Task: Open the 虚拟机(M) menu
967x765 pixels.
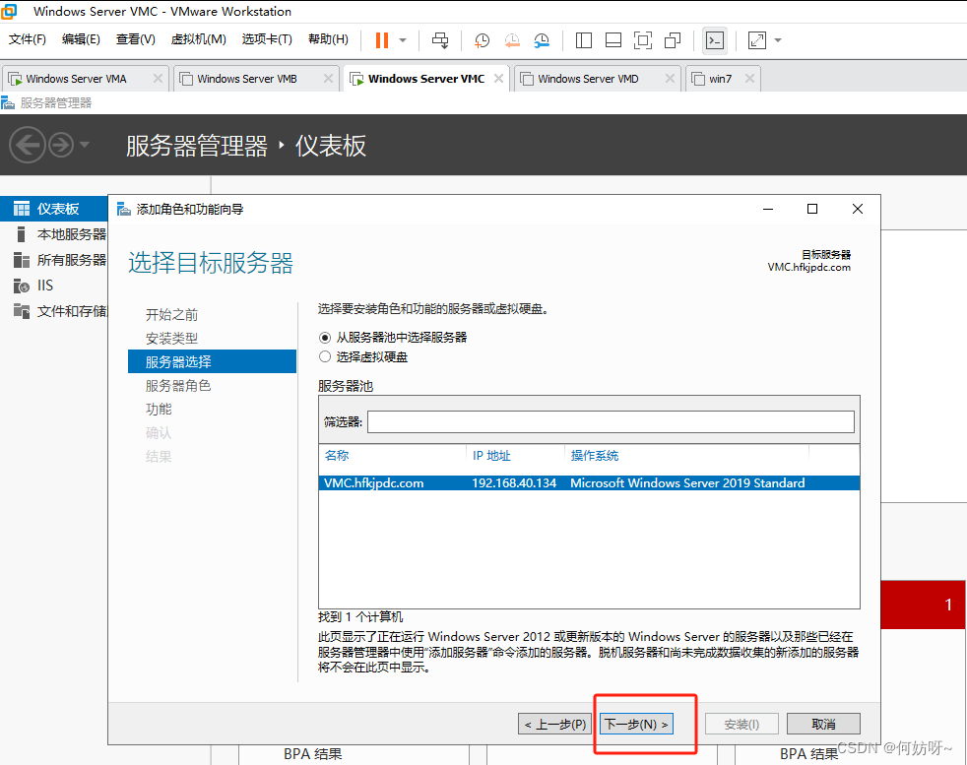Action: (198, 39)
